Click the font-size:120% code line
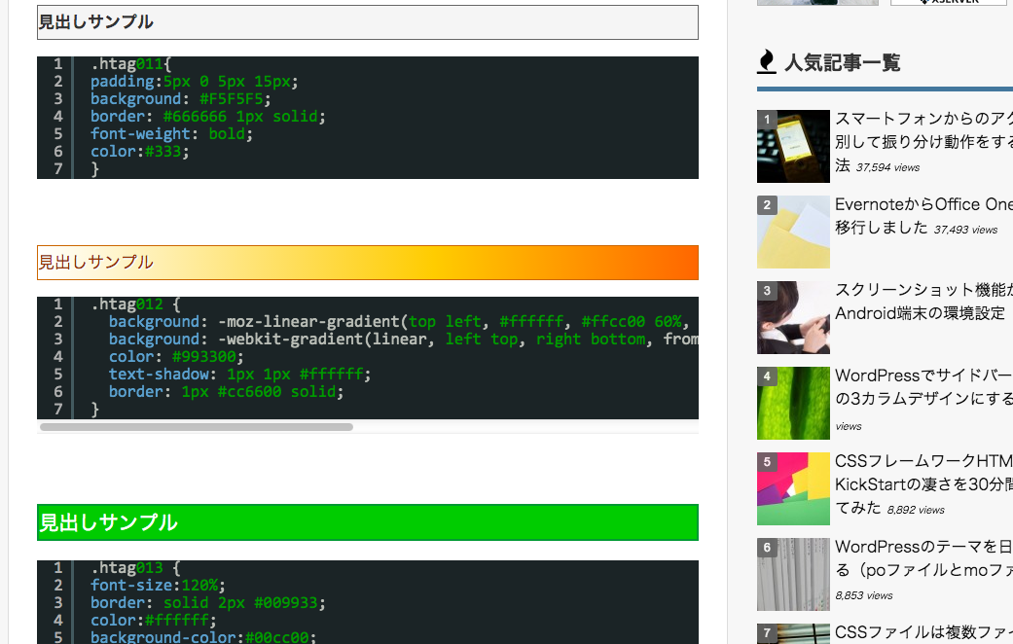This screenshot has width=1013, height=644. 158,586
